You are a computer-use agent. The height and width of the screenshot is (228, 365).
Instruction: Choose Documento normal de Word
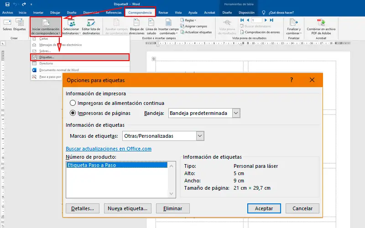click(80, 70)
